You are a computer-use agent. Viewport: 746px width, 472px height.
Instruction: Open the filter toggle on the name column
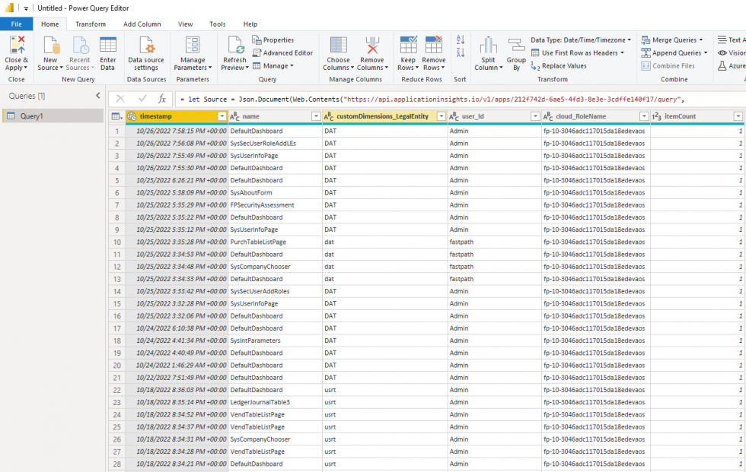pos(315,116)
